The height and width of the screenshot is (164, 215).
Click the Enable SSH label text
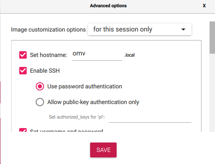click(x=45, y=71)
